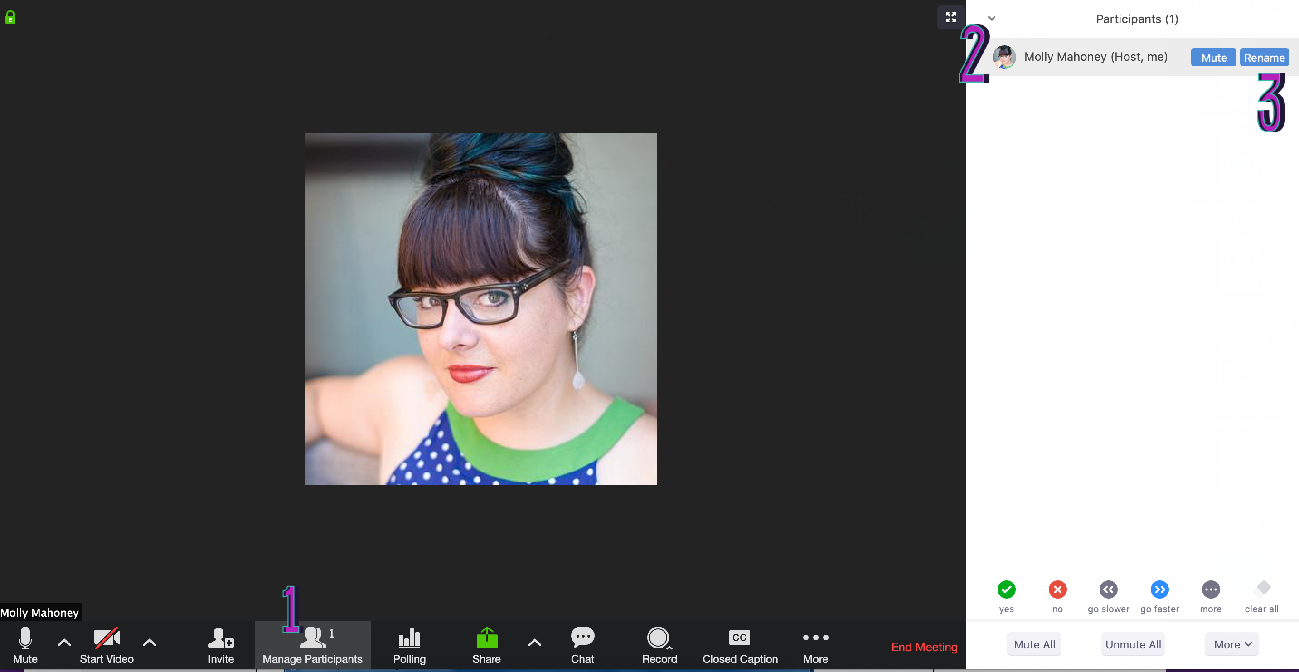Open the Polling tool
Viewport: 1299px width, 672px height.
coord(409,645)
